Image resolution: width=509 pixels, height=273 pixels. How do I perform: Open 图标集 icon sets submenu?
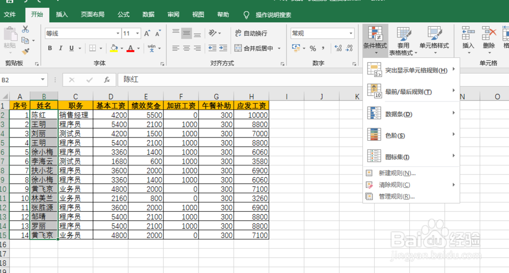(x=411, y=157)
